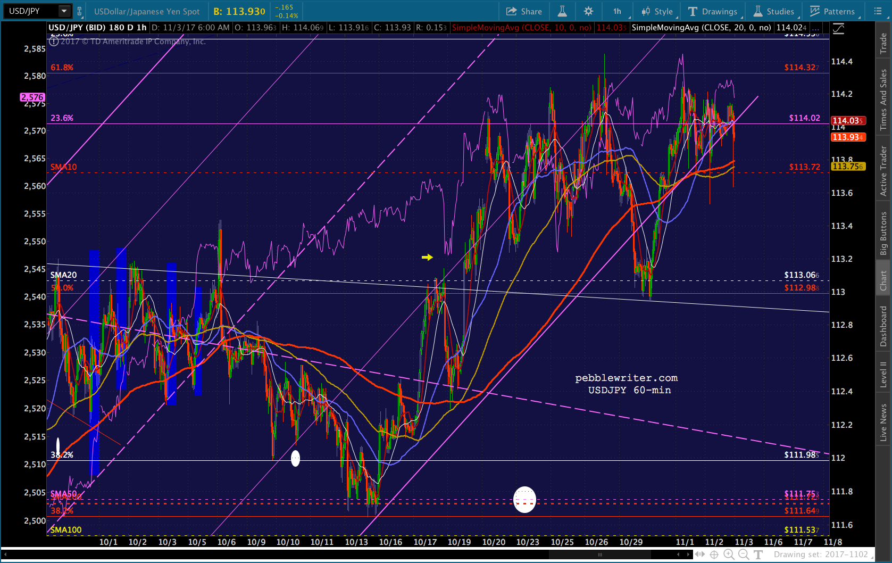The height and width of the screenshot is (563, 892).
Task: Click the copyright info icon on chart
Action: 54,42
